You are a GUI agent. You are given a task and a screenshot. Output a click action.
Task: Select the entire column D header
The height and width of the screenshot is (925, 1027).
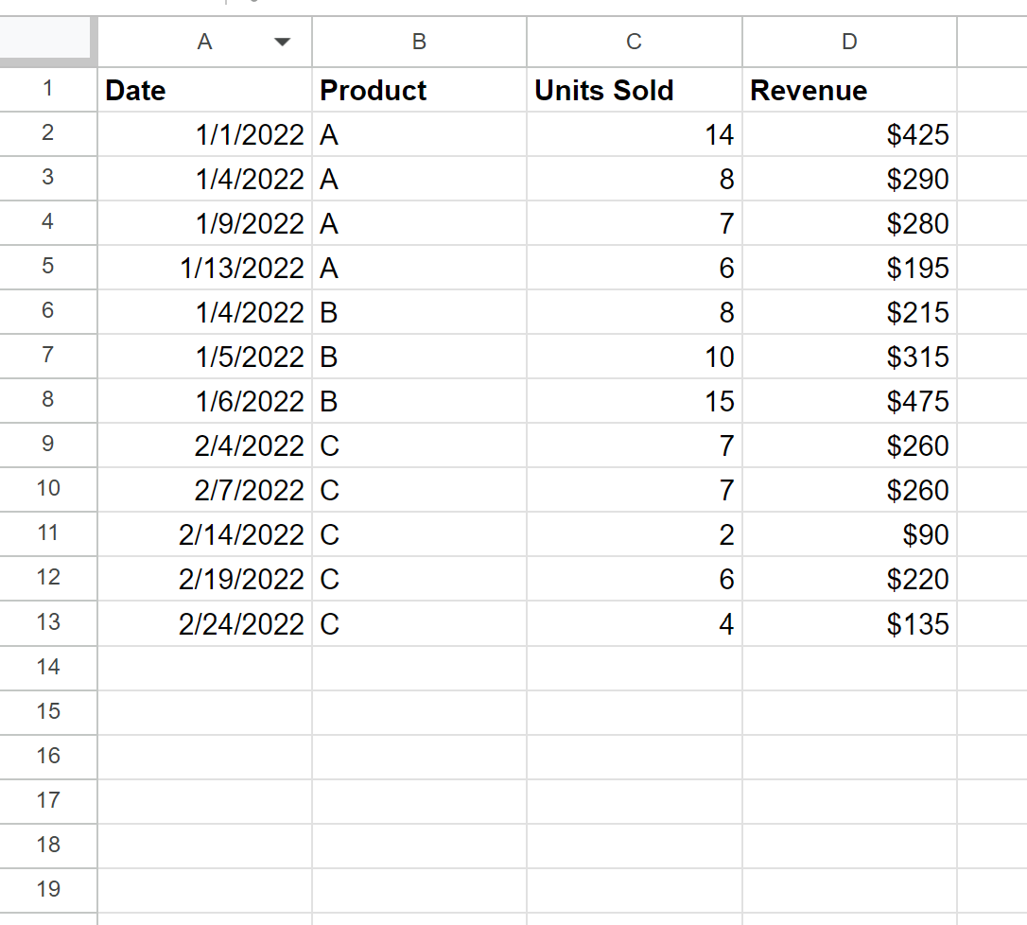click(848, 42)
